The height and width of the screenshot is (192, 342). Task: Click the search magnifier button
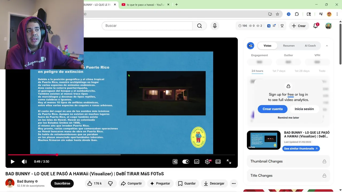(200, 26)
